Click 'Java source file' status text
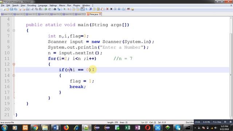The width and height of the screenshot is (233, 131). pyautogui.click(x=7, y=123)
